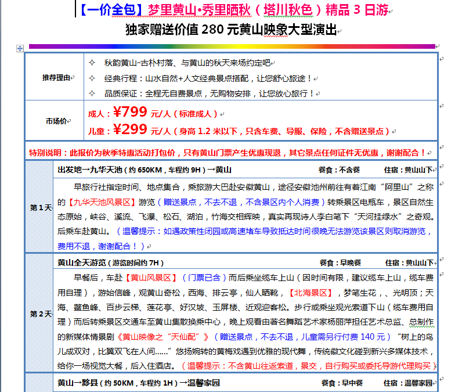The height and width of the screenshot is (392, 462).
Task: Click the rainbow gradient divider bar
Action: pyautogui.click(x=232, y=46)
